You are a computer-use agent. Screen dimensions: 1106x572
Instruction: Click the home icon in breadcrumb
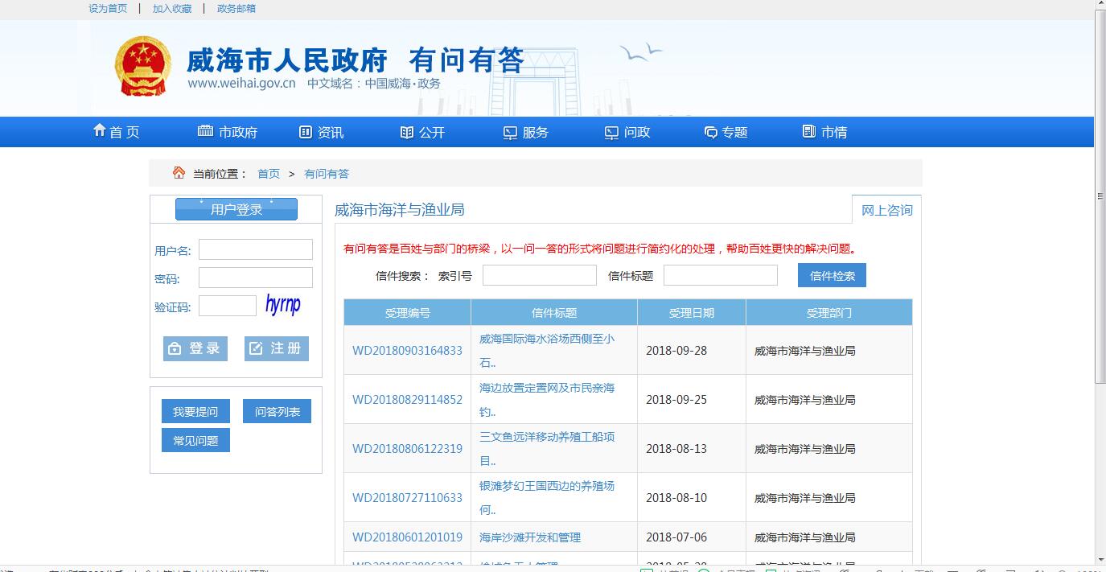(x=179, y=173)
